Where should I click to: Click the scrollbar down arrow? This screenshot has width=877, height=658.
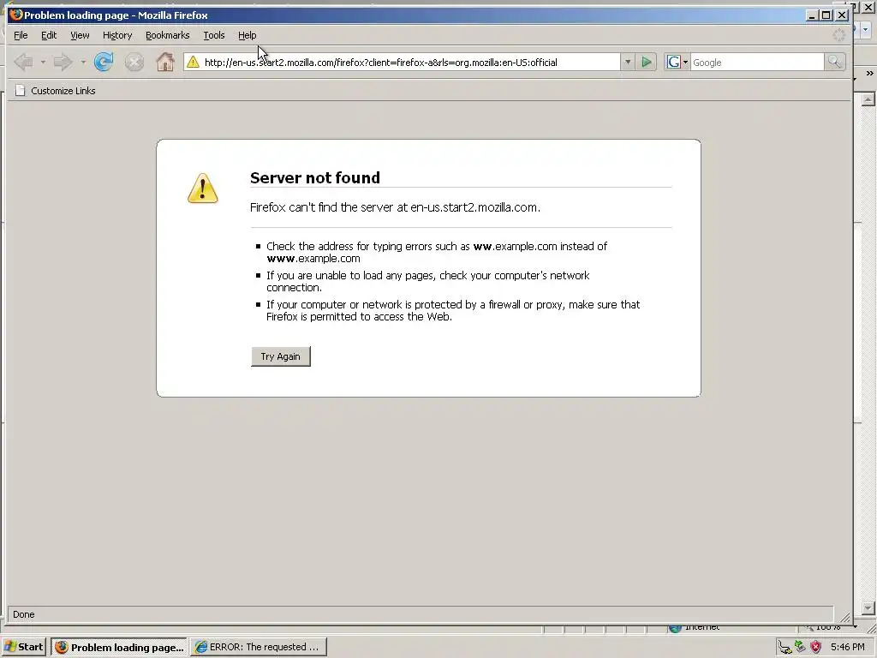tap(868, 607)
